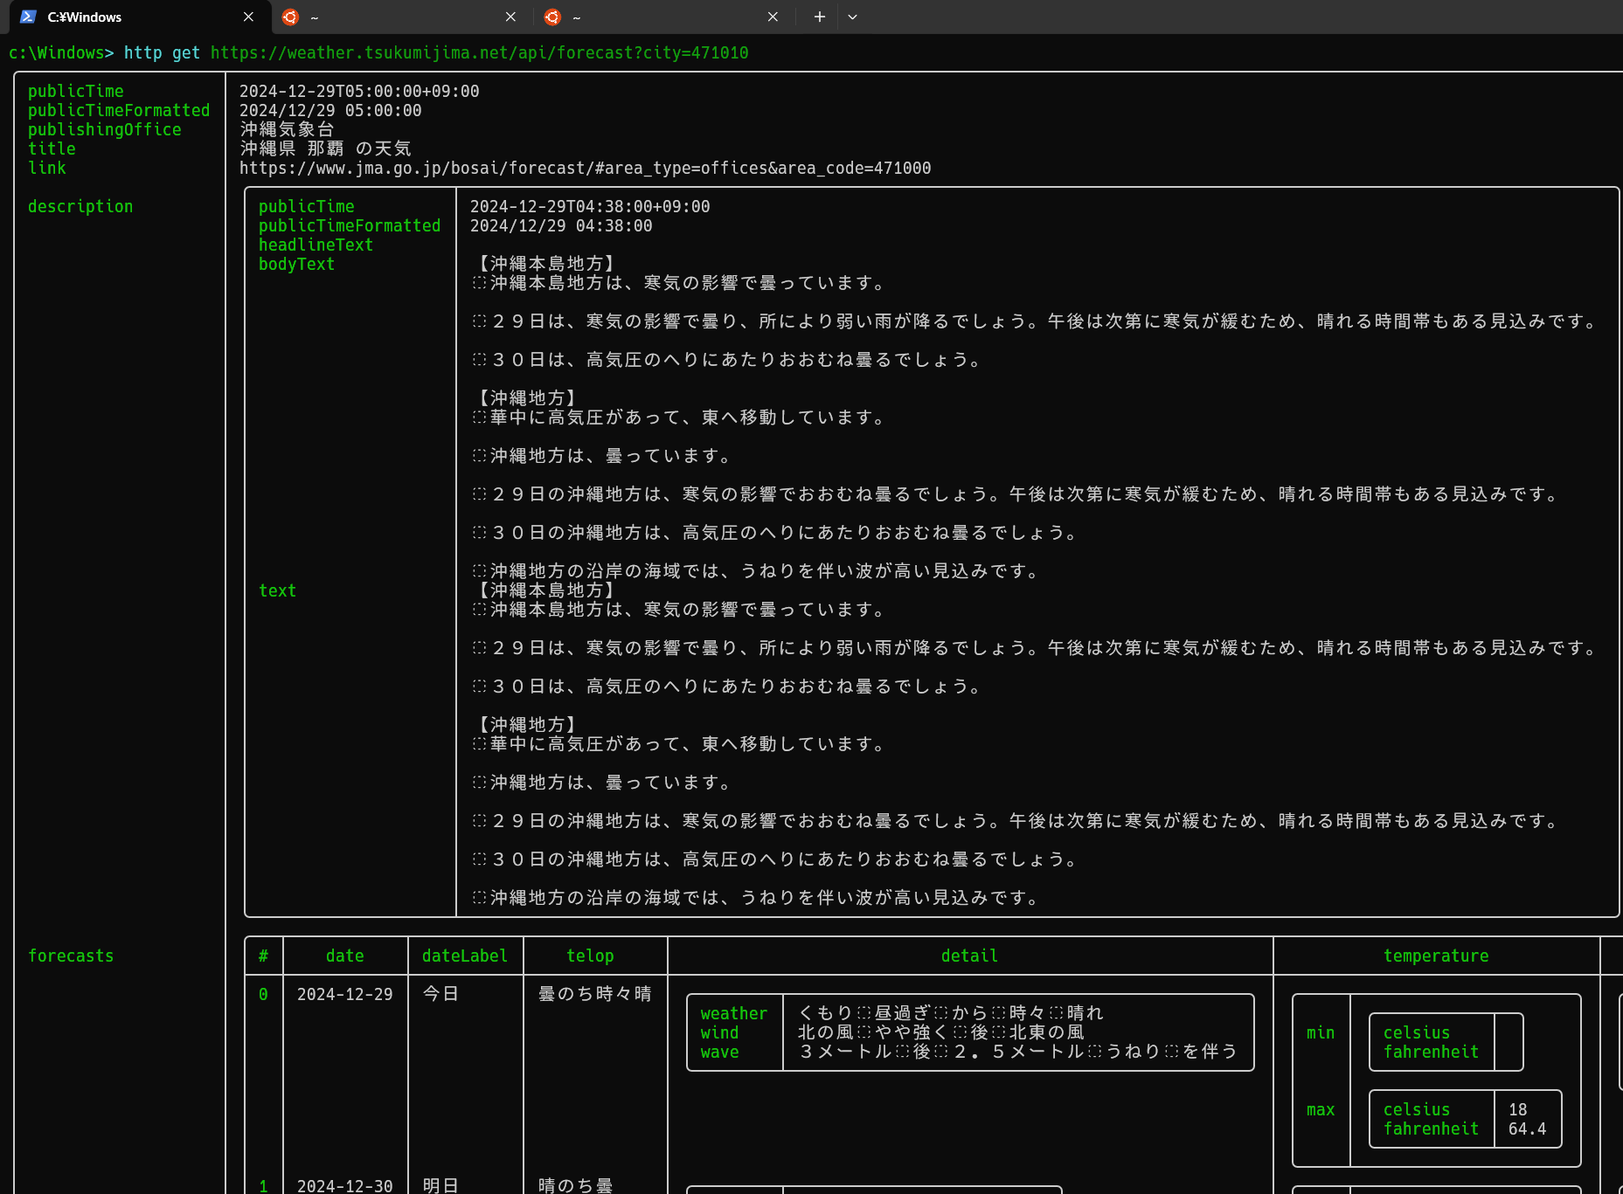Screen dimensions: 1623x1194
Task: Click the Ubuntu icon on the middle ~ tab
Action: (290, 17)
